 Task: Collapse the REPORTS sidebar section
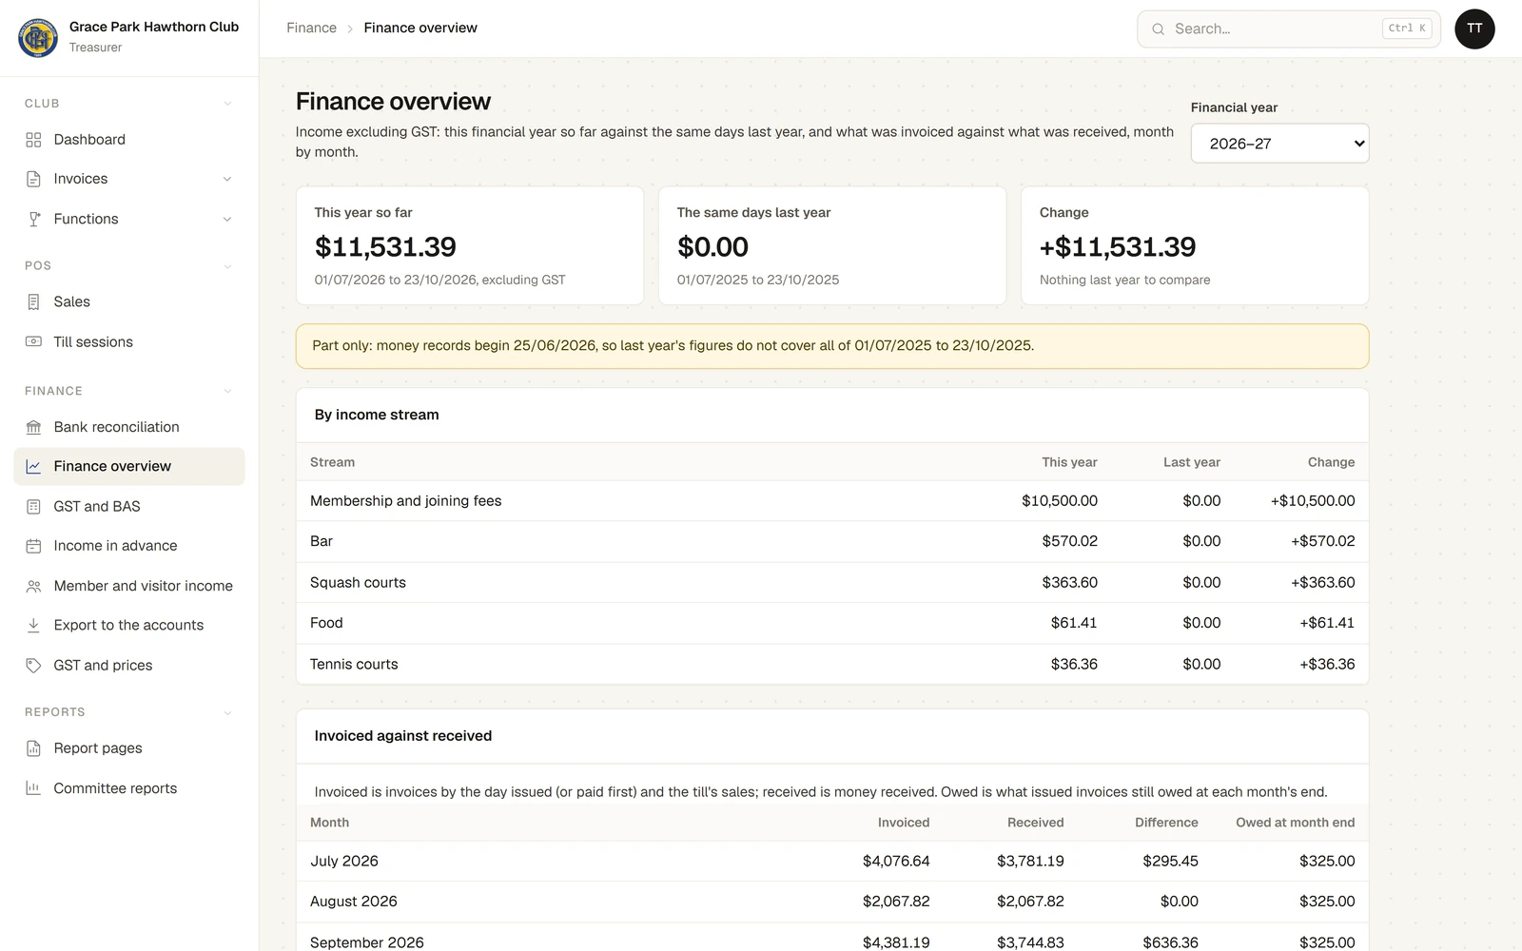(x=227, y=712)
